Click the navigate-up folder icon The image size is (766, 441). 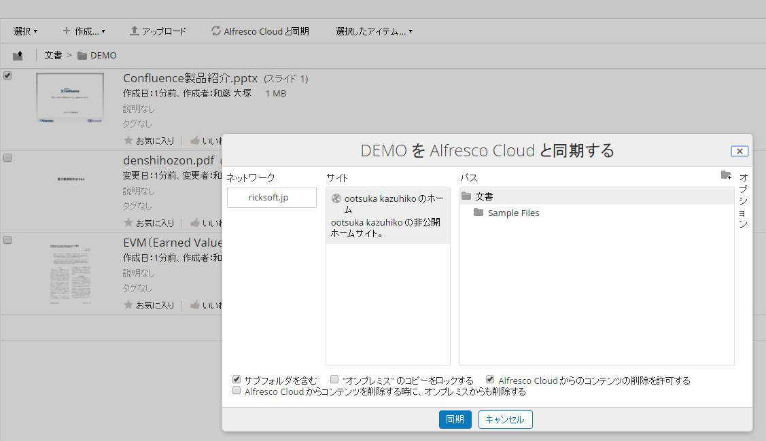coord(18,55)
